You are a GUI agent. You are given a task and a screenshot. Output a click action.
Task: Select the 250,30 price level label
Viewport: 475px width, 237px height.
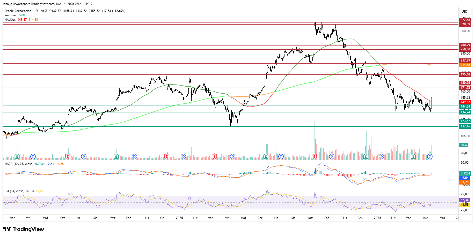465,49
